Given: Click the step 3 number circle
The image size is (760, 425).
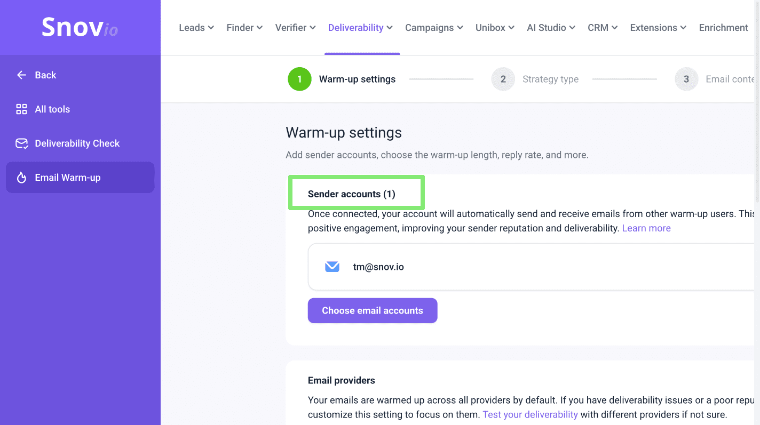Looking at the screenshot, I should pyautogui.click(x=686, y=79).
